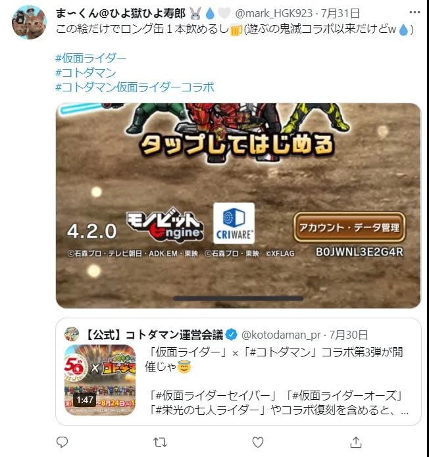Open hashtag #コトダマン仮面ライダーコラボ

tap(135, 87)
